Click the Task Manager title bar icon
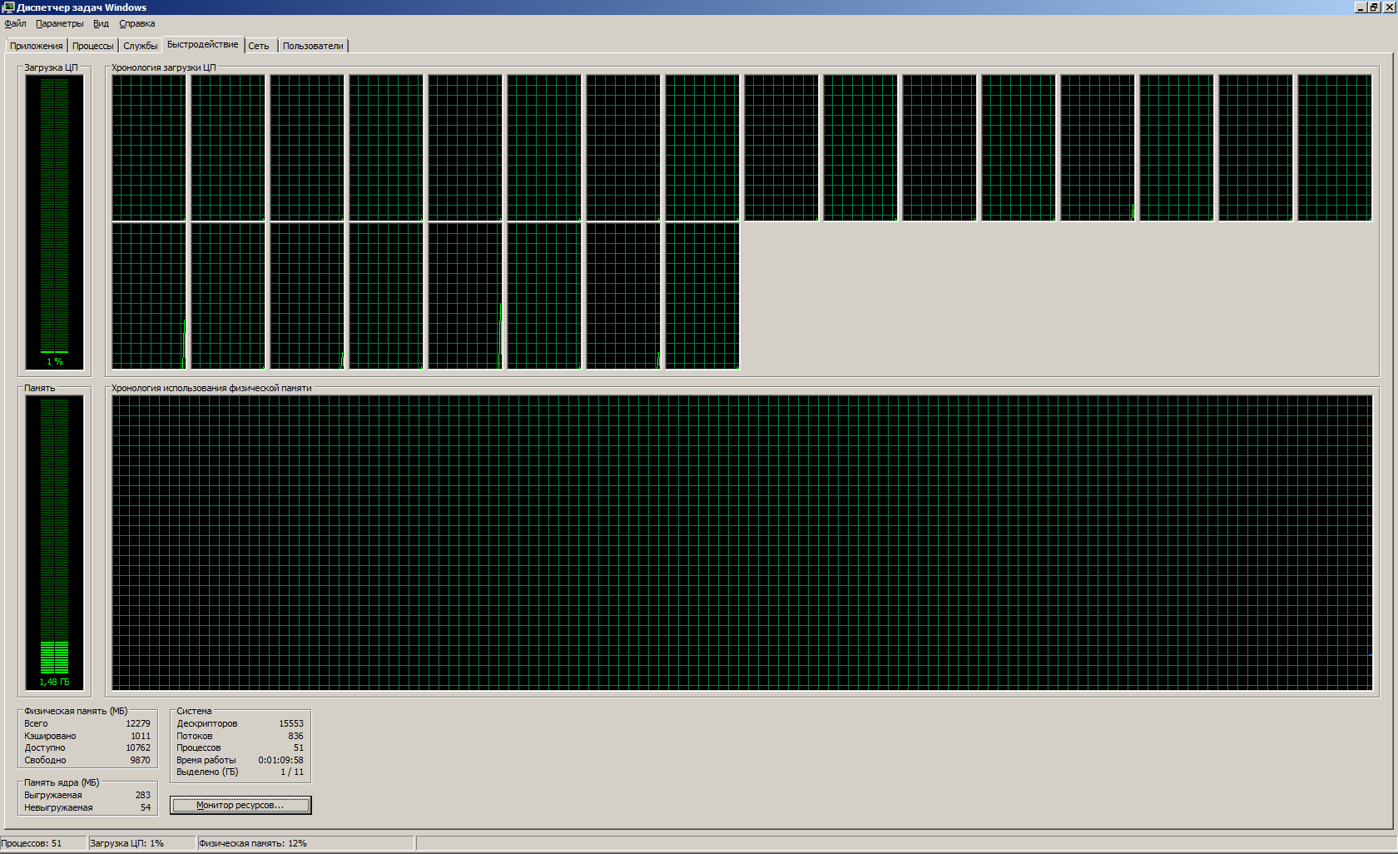Viewport: 1398px width, 854px height. coord(8,7)
